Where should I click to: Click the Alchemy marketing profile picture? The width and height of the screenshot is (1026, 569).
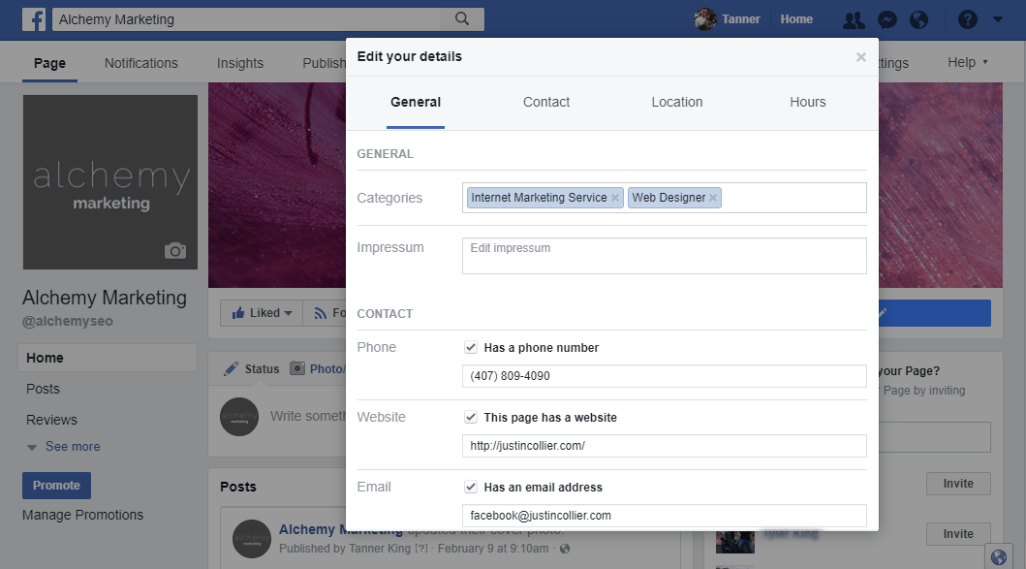point(109,182)
